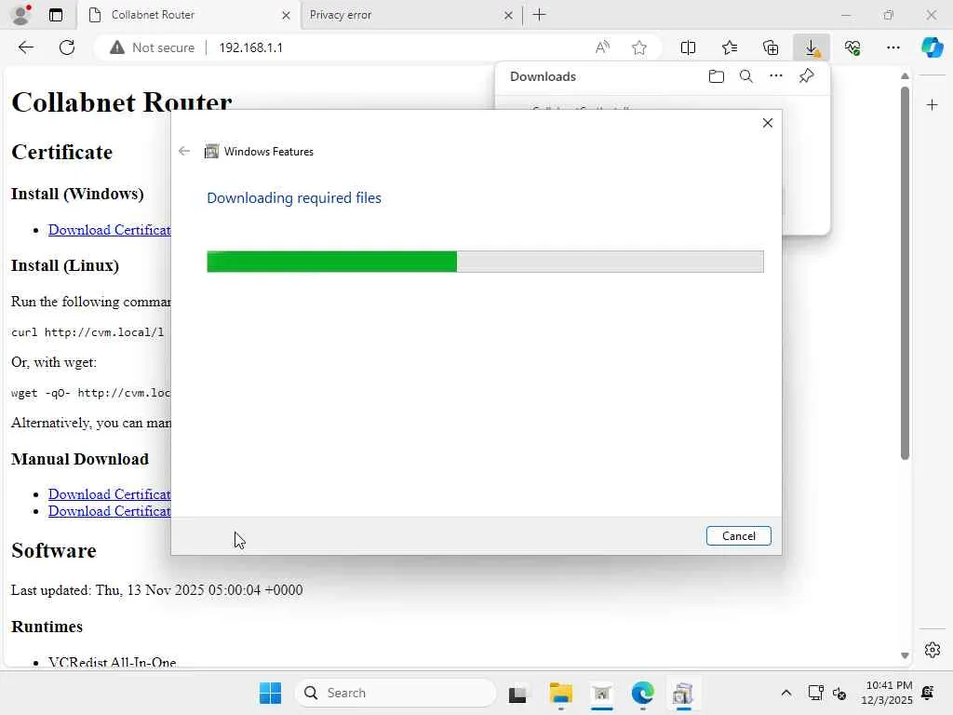Viewport: 953px width, 715px height.
Task: Open the Favorites list
Action: point(730,47)
